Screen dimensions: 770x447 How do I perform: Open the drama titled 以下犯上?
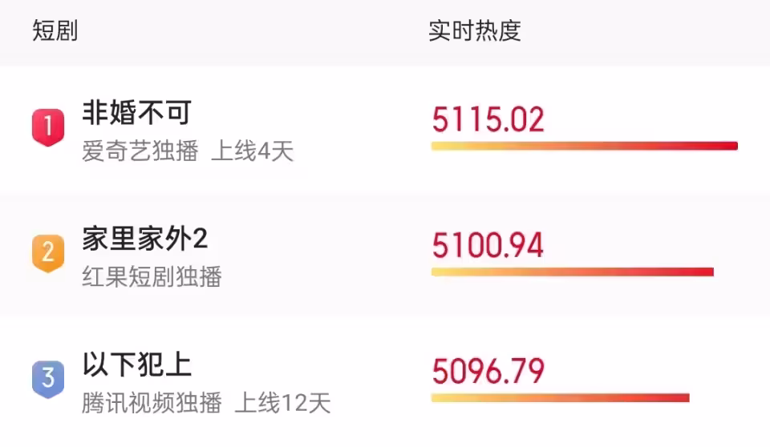pos(136,364)
